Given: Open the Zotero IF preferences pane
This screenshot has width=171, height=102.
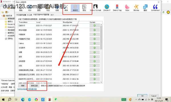Looking at the screenshot, I should (107, 8).
